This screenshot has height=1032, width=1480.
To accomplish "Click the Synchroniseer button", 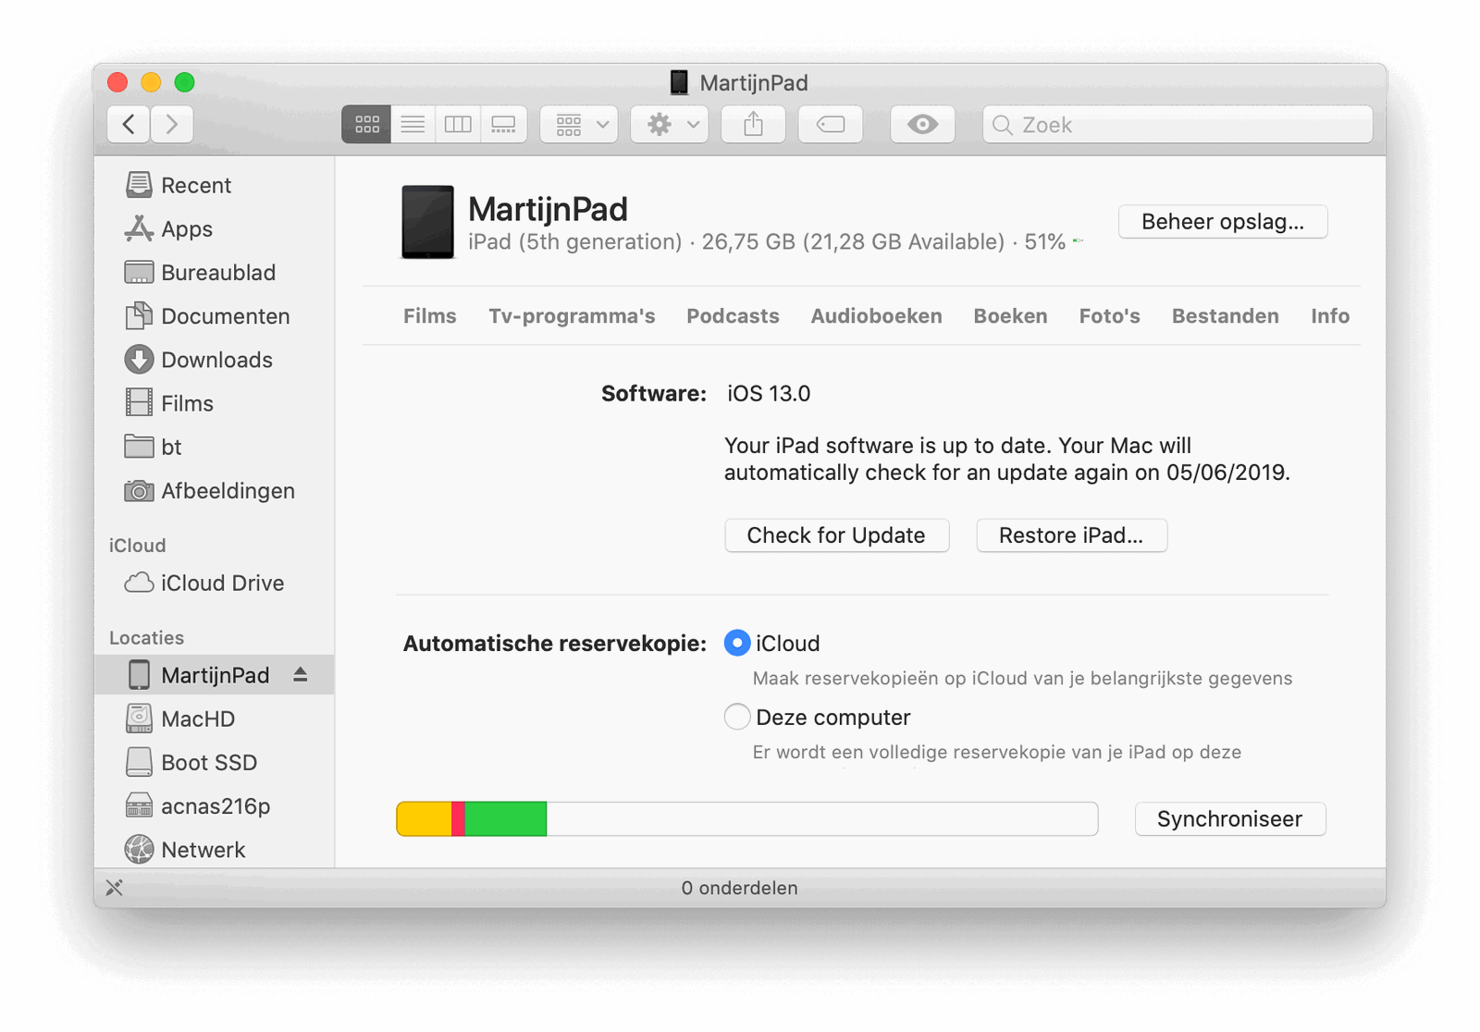I will pyautogui.click(x=1229, y=819).
